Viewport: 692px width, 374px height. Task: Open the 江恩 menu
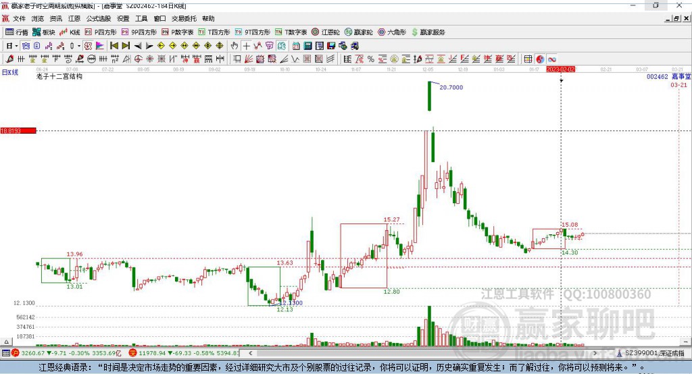74,19
